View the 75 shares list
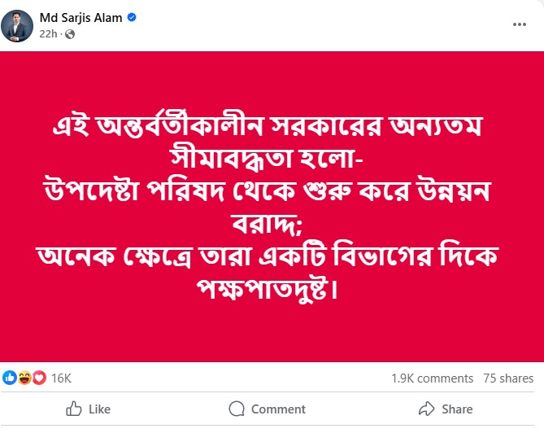 508,378
